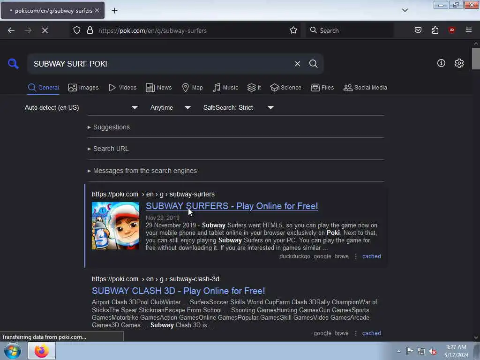Screen dimensions: 480x360
Task: Click the page vertical scrollbar thumb
Action: pos(476,59)
